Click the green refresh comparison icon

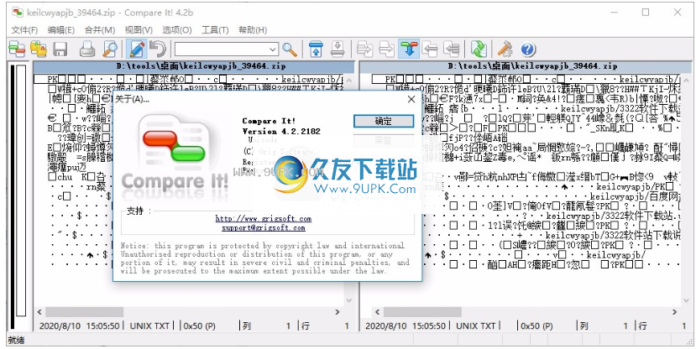point(479,49)
